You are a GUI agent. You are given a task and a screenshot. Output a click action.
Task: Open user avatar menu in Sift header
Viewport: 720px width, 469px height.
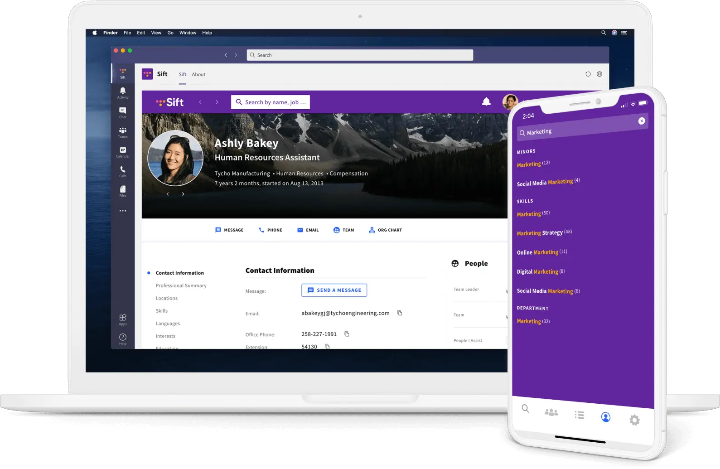(510, 102)
